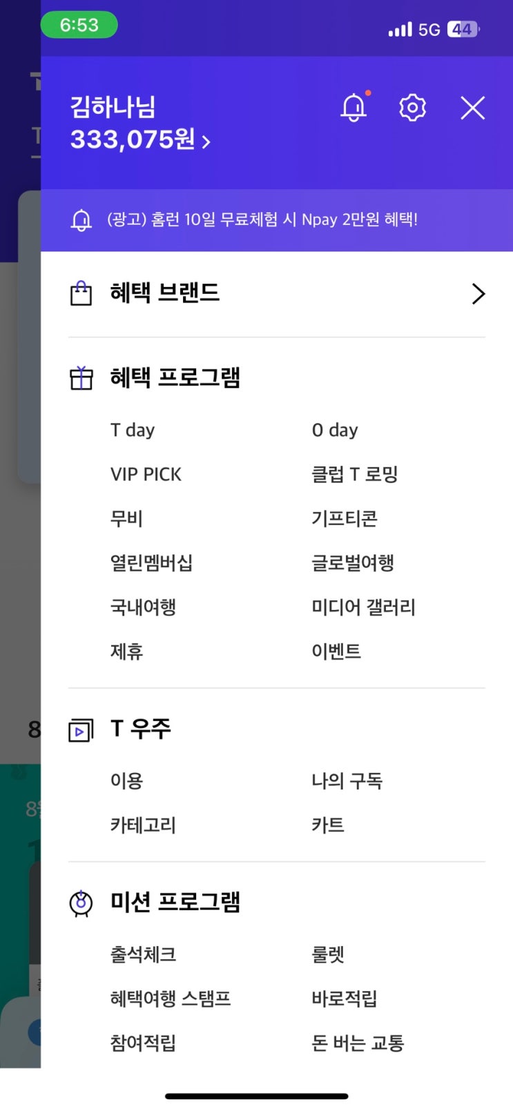
Task: Open point balance 333,075원 arrow
Action: pos(206,141)
